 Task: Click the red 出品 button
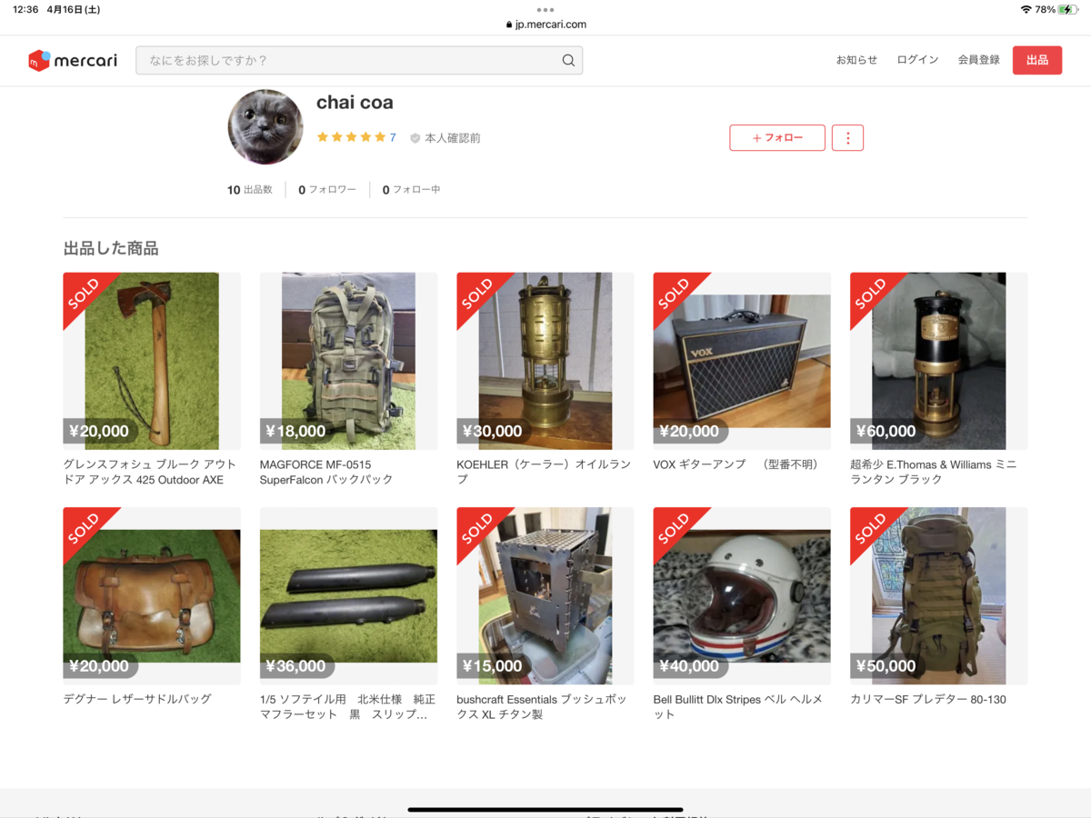(1037, 60)
